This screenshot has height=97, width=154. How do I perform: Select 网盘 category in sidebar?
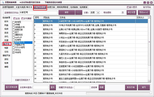tap(6, 25)
